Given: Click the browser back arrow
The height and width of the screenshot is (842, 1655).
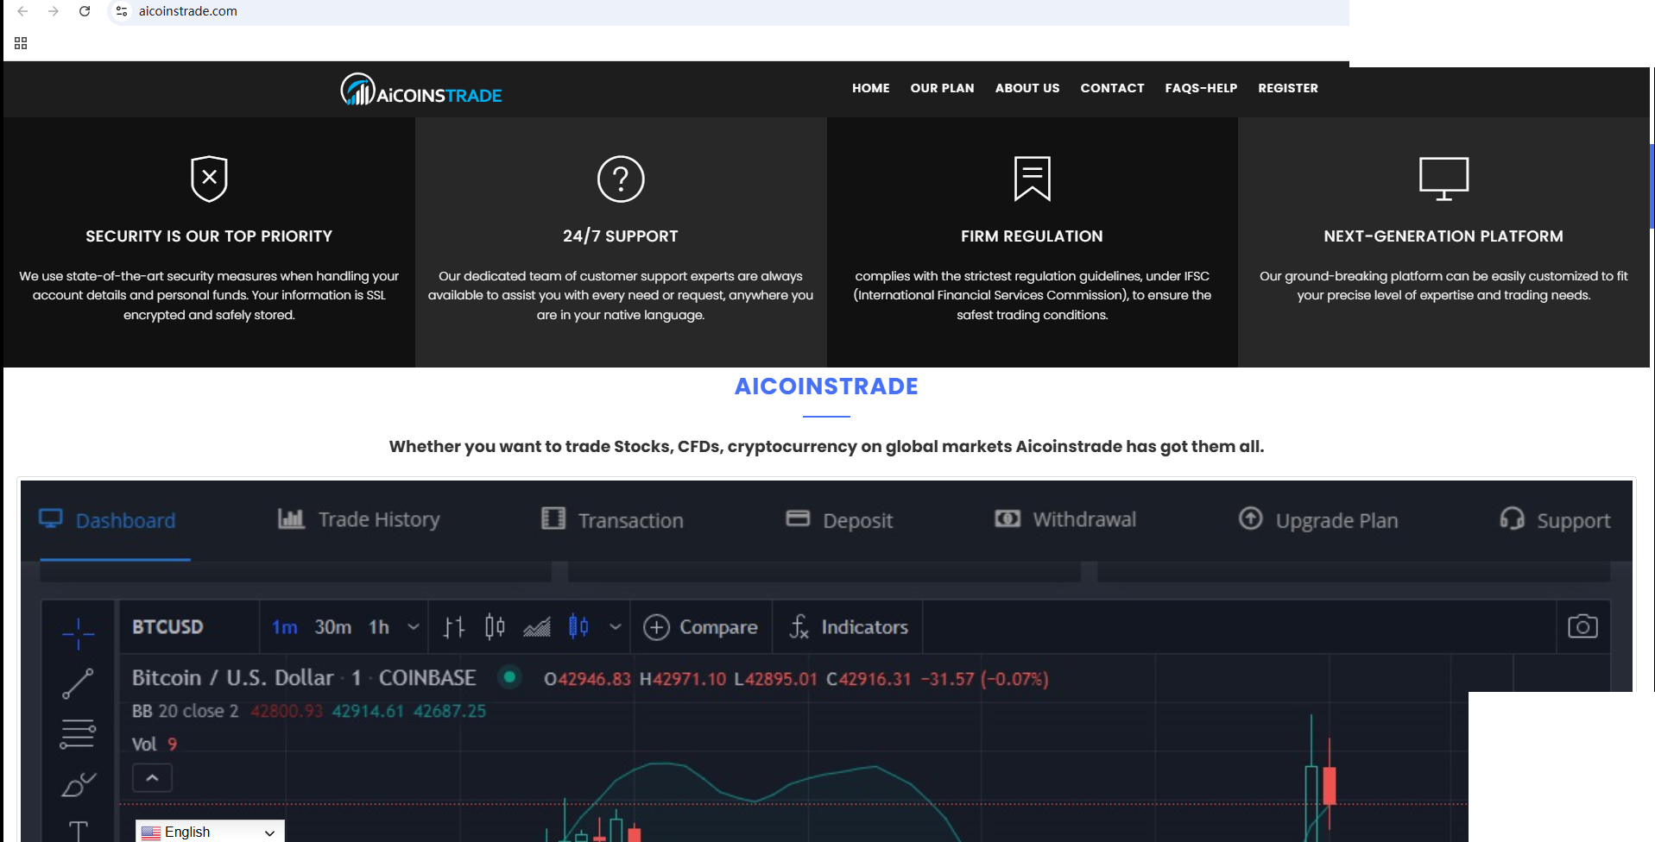Looking at the screenshot, I should [22, 11].
